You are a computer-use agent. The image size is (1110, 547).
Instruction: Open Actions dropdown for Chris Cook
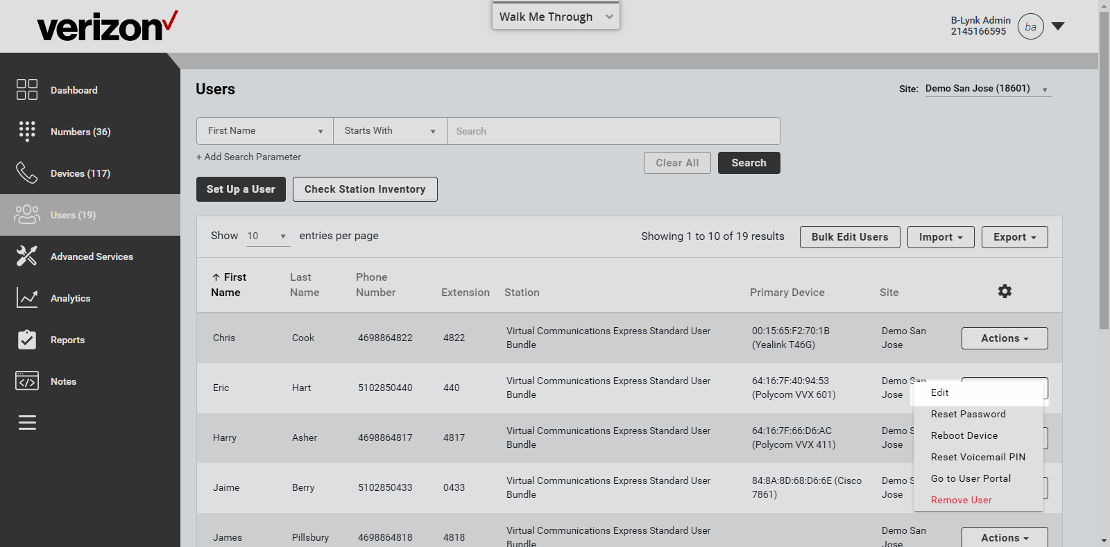pyautogui.click(x=1005, y=338)
